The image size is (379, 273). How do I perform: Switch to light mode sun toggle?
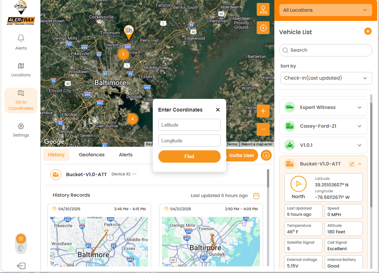click(x=21, y=239)
